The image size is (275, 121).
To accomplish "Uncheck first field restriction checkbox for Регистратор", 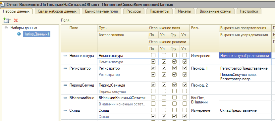I will pyautogui.click(x=153, y=68).
